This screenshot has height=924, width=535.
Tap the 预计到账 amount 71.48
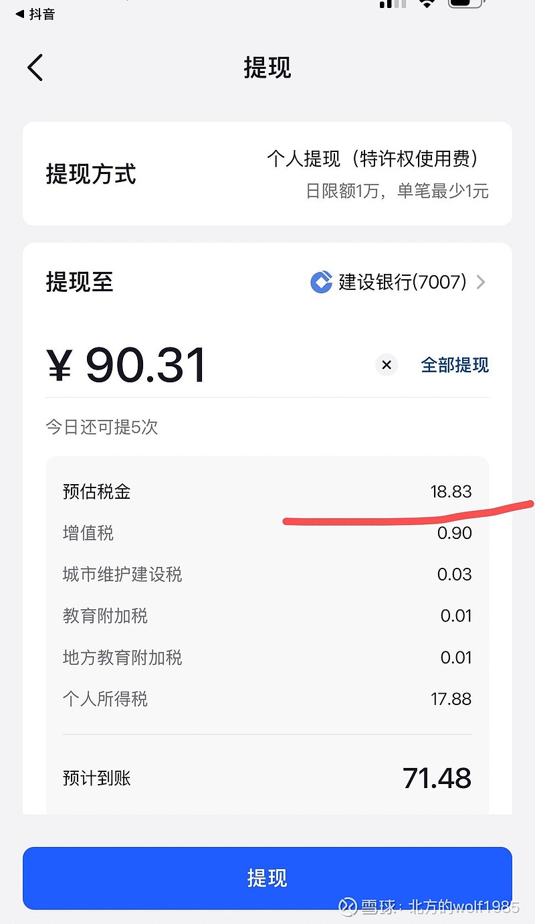point(437,778)
